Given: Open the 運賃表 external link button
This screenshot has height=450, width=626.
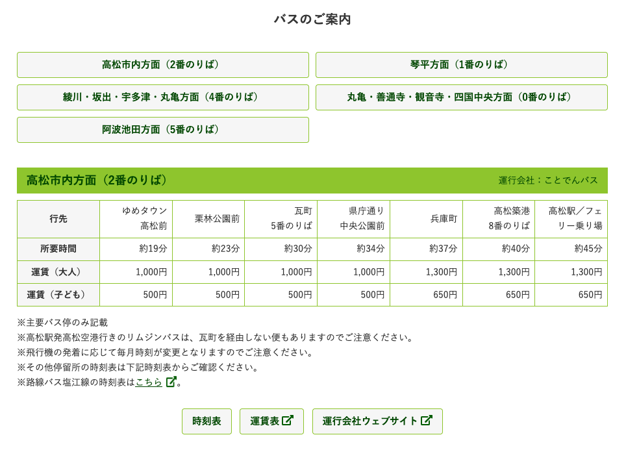Looking at the screenshot, I should [x=271, y=421].
